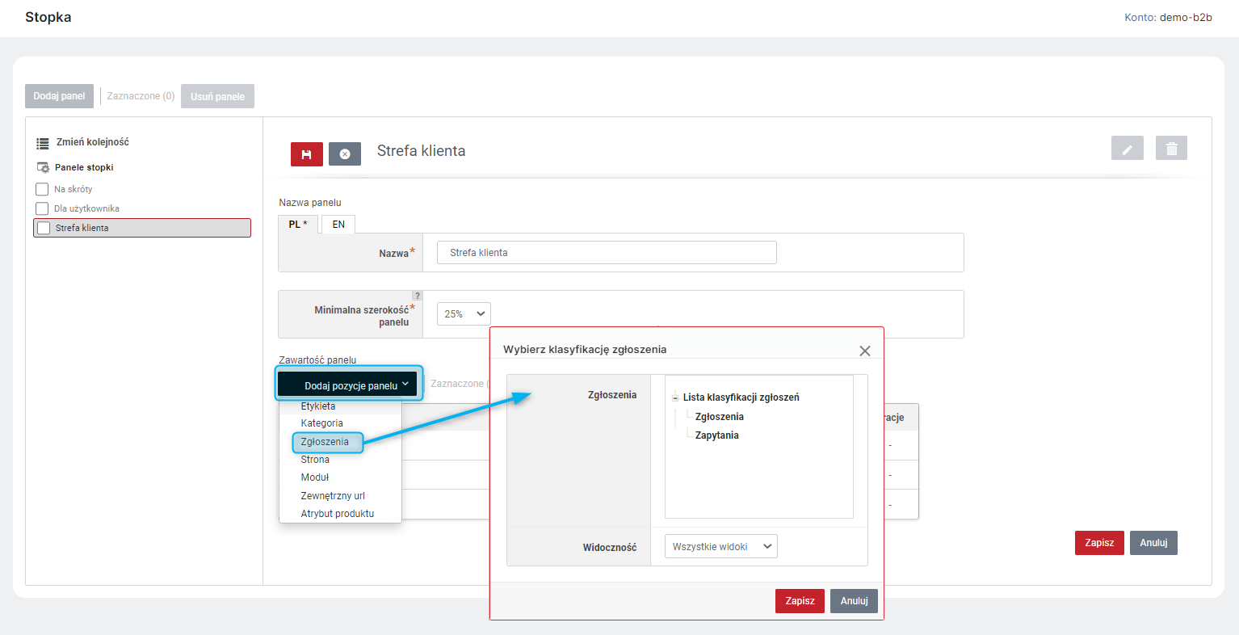
Task: Click the Stopka page title
Action: tap(48, 17)
